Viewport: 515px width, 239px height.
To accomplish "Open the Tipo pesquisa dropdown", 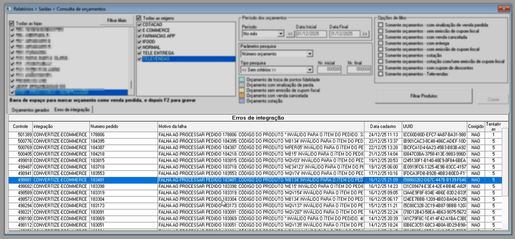I will [x=277, y=70].
